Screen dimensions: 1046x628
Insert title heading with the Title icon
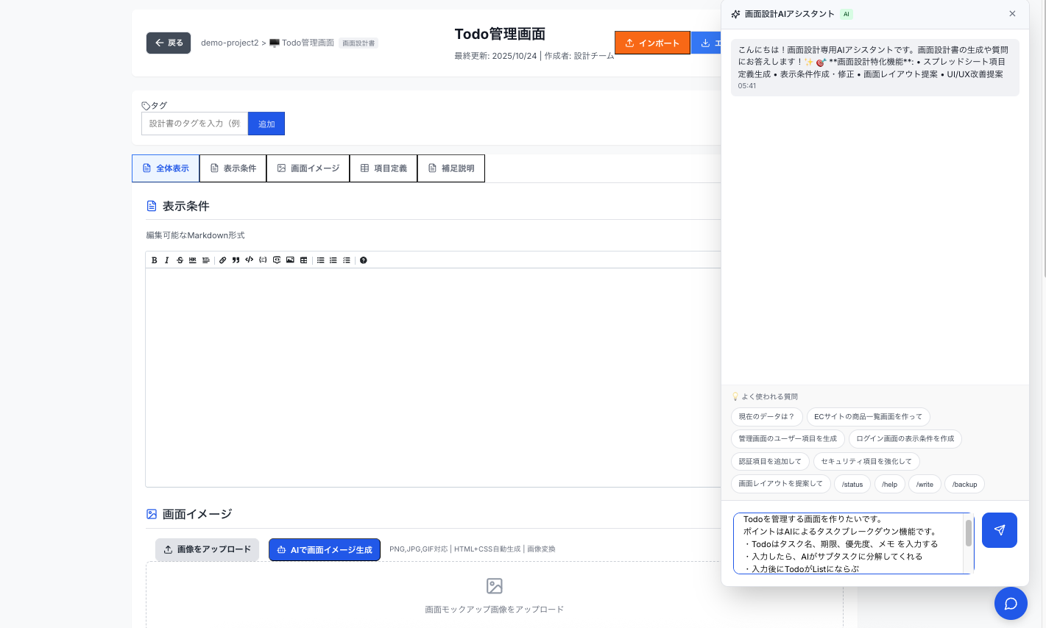[206, 260]
